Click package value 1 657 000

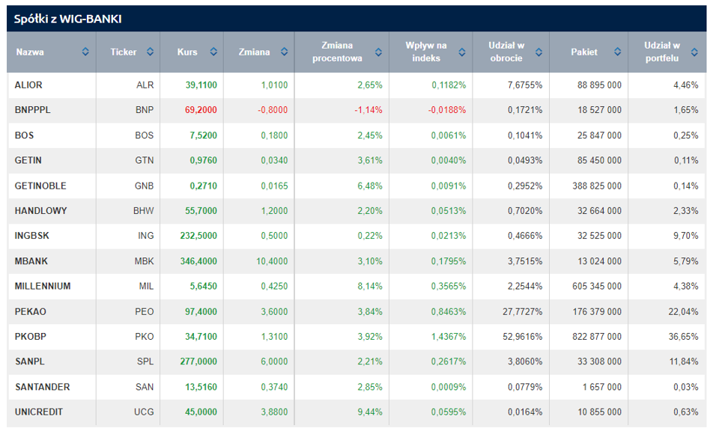coord(602,387)
